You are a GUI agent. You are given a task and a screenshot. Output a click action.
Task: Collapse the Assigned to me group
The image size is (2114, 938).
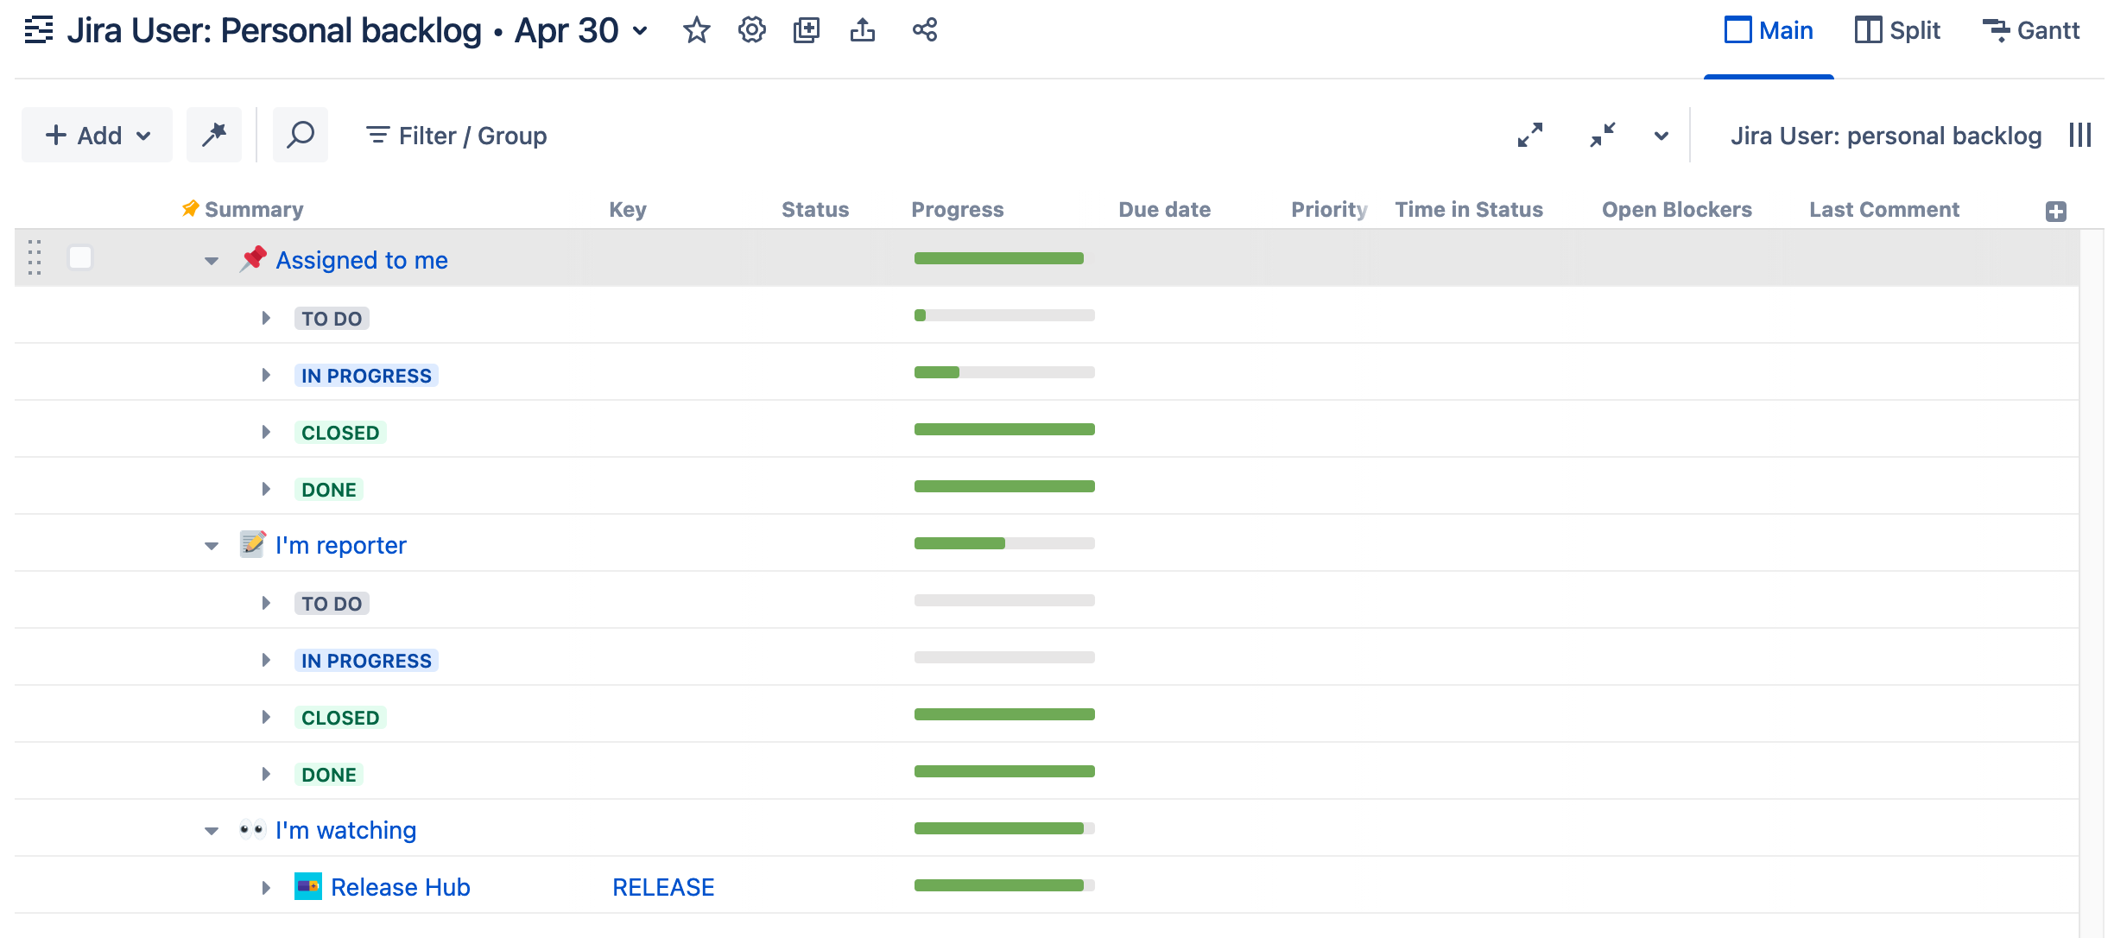(212, 260)
